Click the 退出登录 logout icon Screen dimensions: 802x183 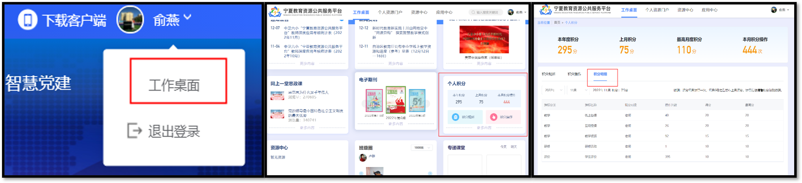134,131
